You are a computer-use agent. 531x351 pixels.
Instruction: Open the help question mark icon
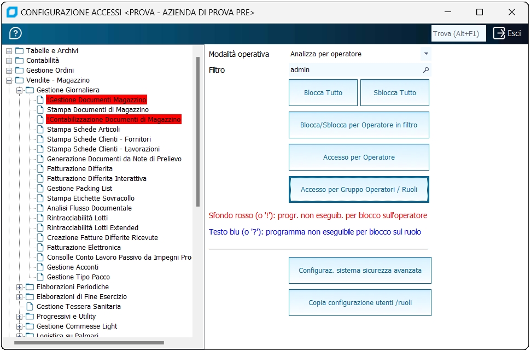click(x=15, y=33)
